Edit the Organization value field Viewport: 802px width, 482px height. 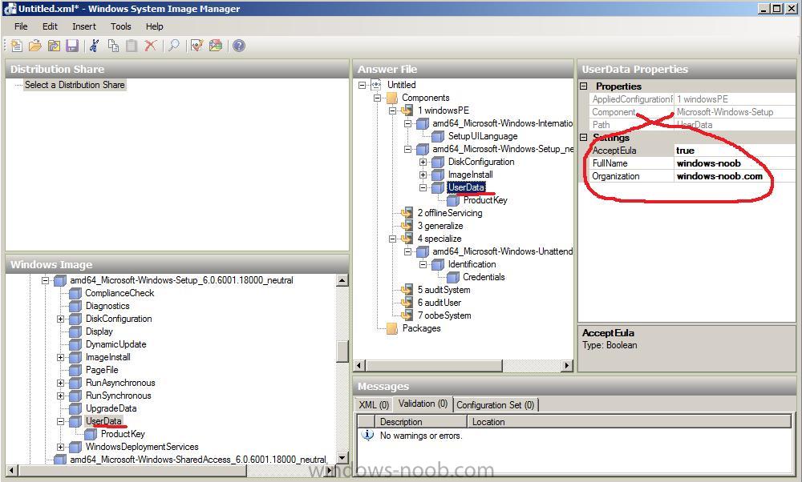pos(735,176)
